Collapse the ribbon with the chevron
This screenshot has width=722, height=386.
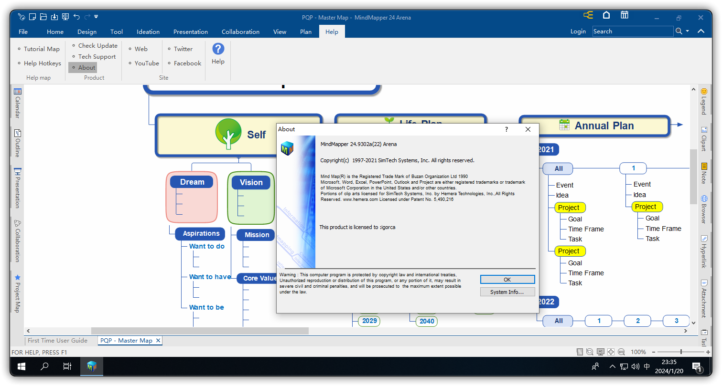tap(700, 31)
